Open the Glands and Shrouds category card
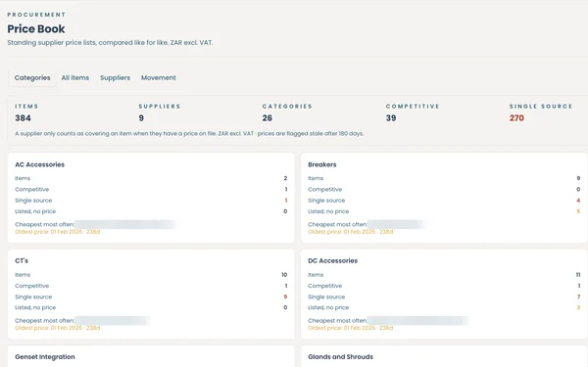This screenshot has height=367, width=588. [x=444, y=356]
